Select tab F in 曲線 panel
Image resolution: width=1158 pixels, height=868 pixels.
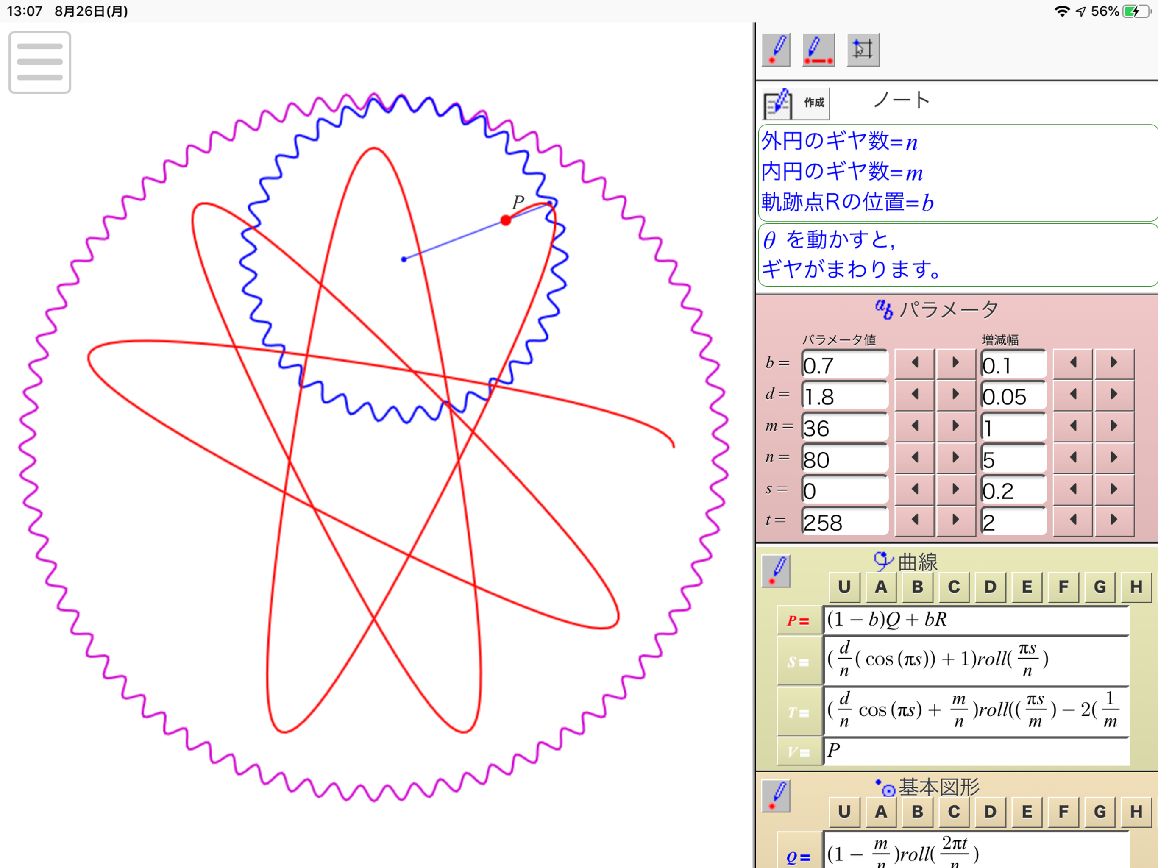(x=1063, y=587)
